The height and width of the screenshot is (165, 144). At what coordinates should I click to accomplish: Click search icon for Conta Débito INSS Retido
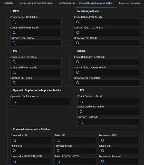click(x=14, y=22)
